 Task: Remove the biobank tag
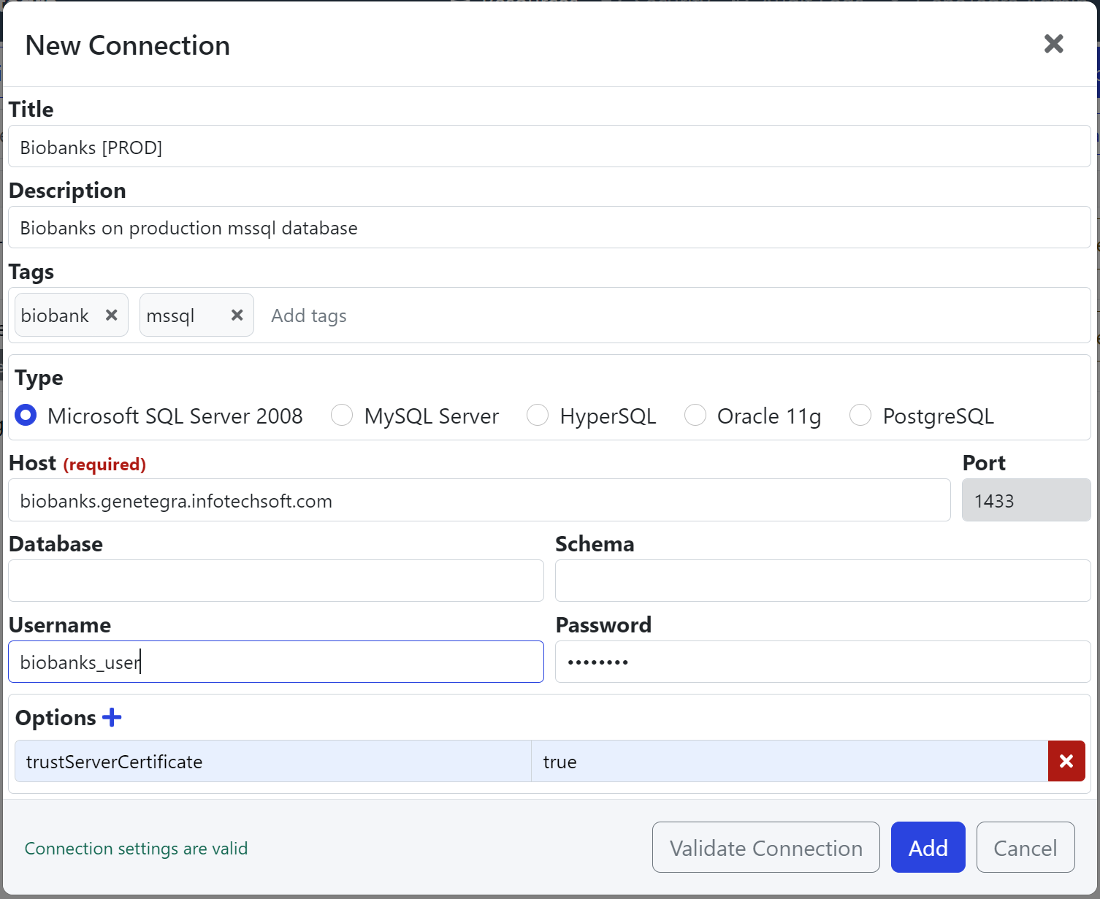[x=111, y=315]
